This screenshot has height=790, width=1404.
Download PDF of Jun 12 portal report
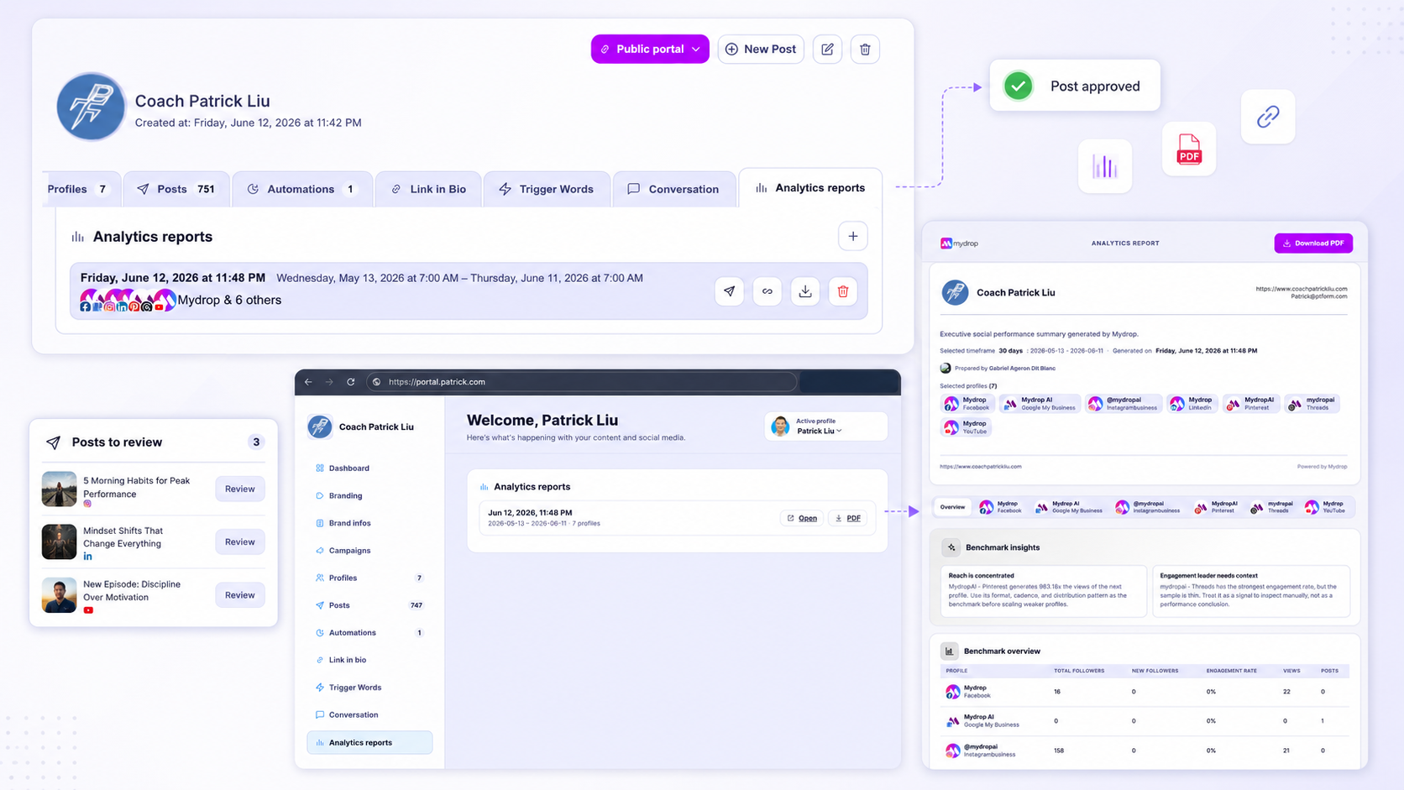848,518
